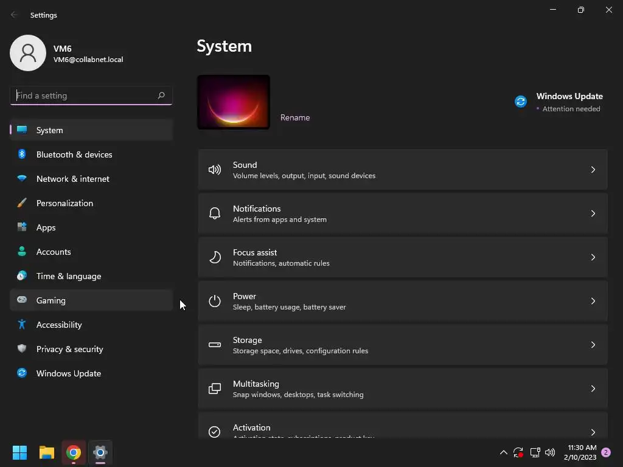Open the volume tray icon
Screen dimensions: 623x467
point(550,452)
